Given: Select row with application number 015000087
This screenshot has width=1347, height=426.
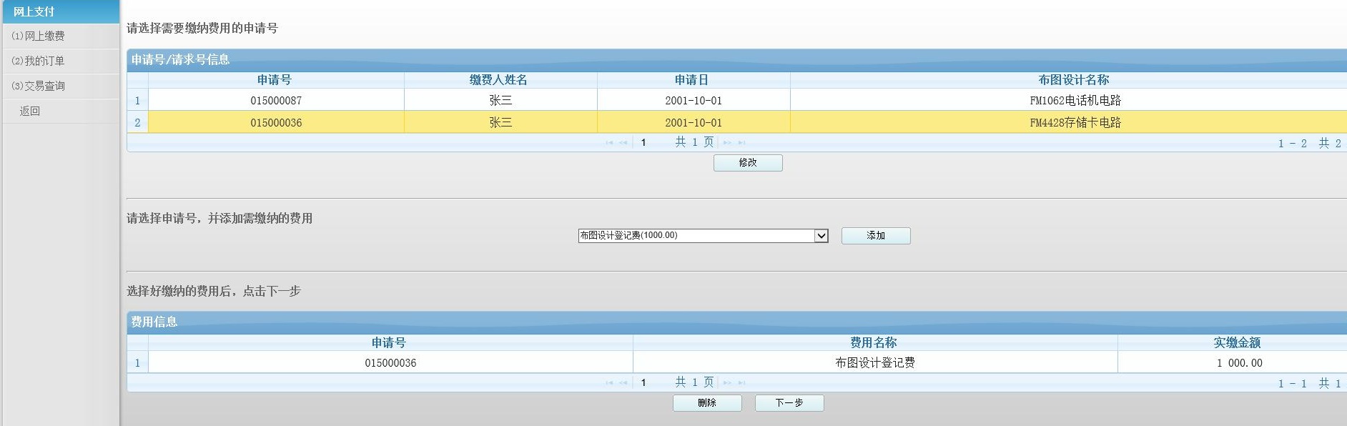Looking at the screenshot, I should coord(276,101).
